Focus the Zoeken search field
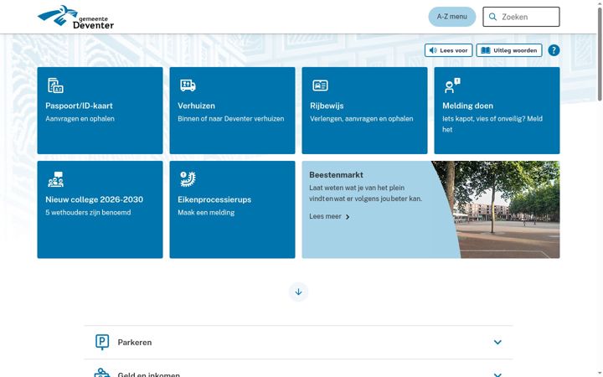This screenshot has width=603, height=377. coord(521,17)
